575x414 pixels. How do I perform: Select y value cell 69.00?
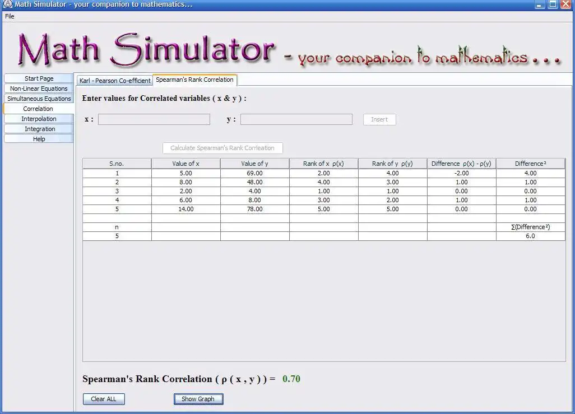[255, 173]
